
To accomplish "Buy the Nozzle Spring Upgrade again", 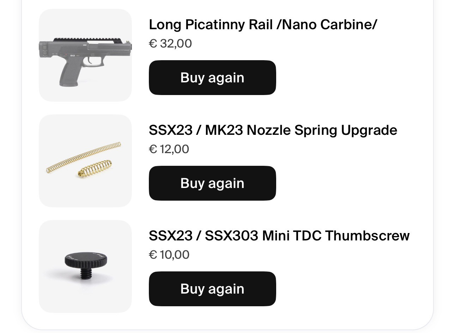I will click(x=212, y=183).
